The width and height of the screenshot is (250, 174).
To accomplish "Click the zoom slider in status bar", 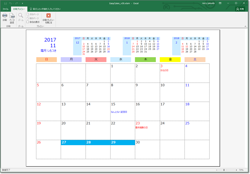I will 224,170.
